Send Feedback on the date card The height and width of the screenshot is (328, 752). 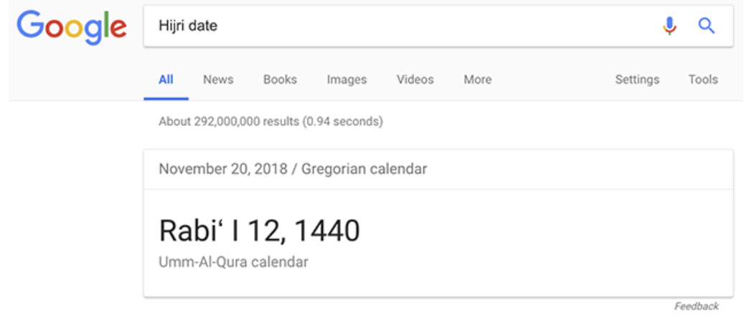[696, 307]
